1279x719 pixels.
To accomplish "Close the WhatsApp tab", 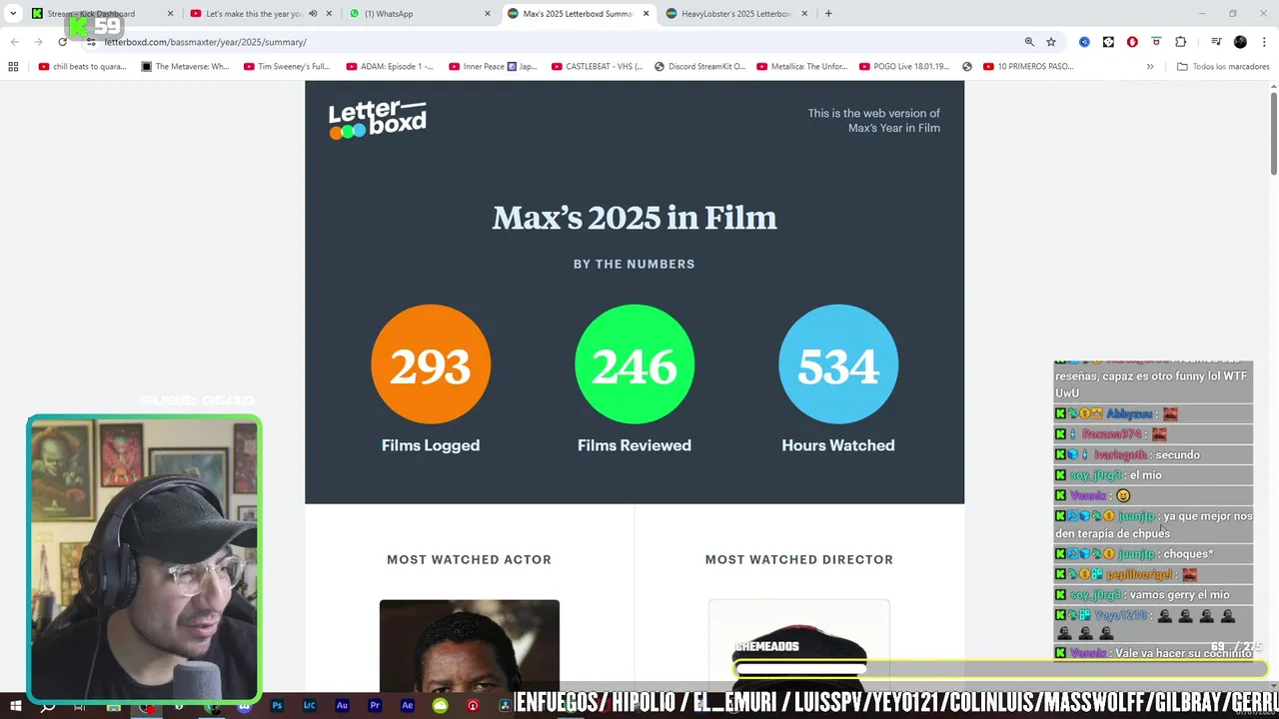I will click(488, 14).
